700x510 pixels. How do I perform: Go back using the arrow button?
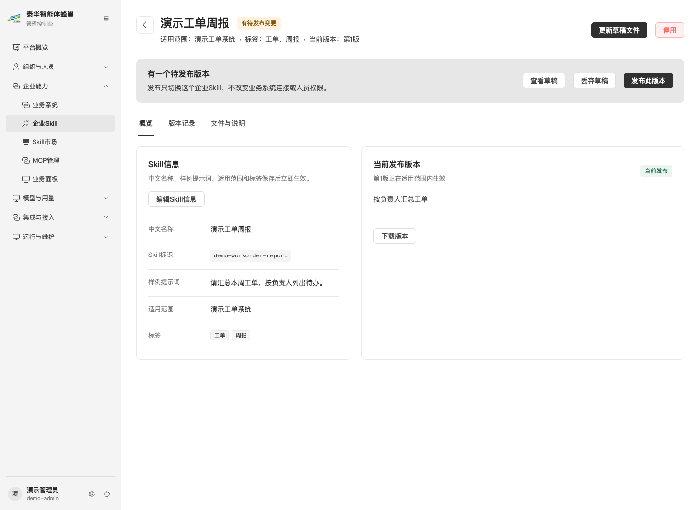tap(145, 25)
